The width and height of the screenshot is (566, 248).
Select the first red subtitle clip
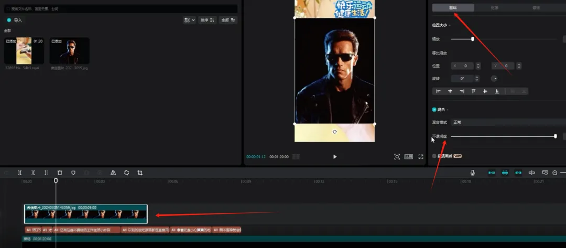pyautogui.click(x=33, y=230)
